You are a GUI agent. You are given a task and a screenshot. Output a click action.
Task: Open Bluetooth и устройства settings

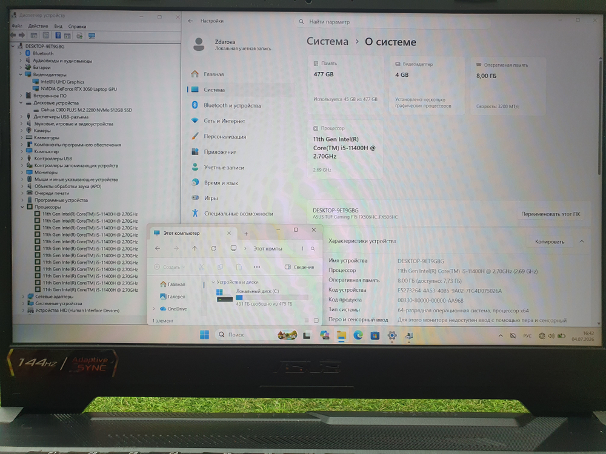pyautogui.click(x=232, y=105)
